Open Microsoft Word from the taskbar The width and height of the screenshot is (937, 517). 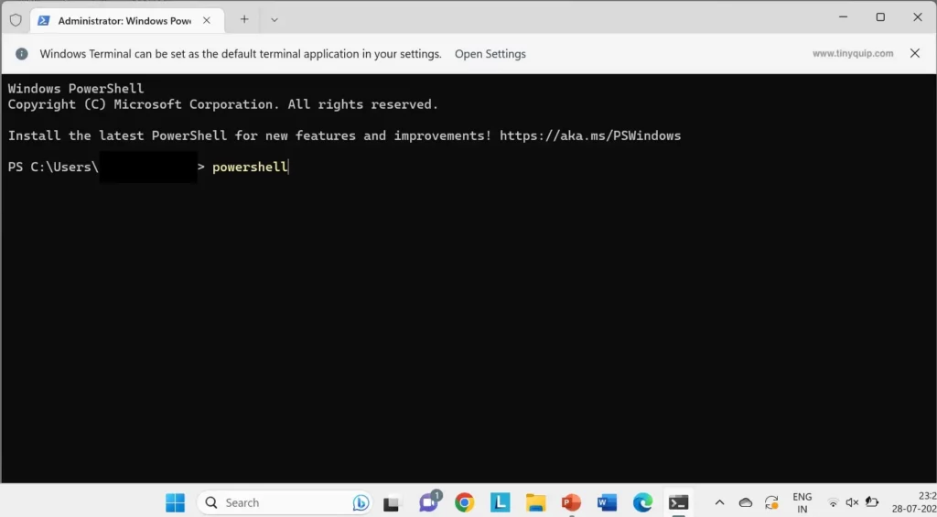(608, 502)
